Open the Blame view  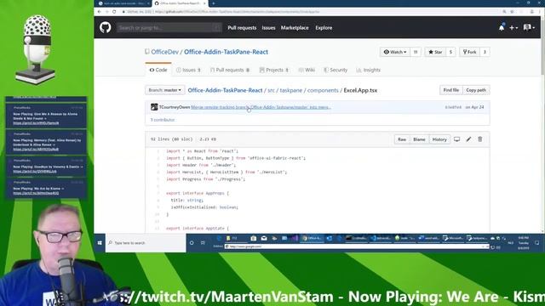[x=419, y=139]
